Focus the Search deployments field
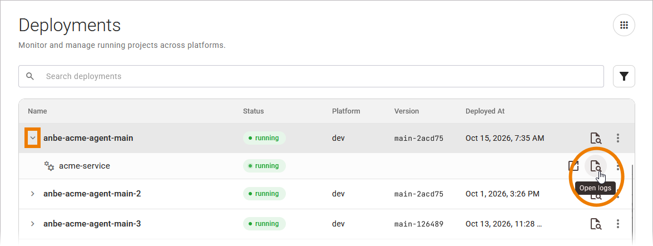The width and height of the screenshot is (653, 246). pos(311,76)
